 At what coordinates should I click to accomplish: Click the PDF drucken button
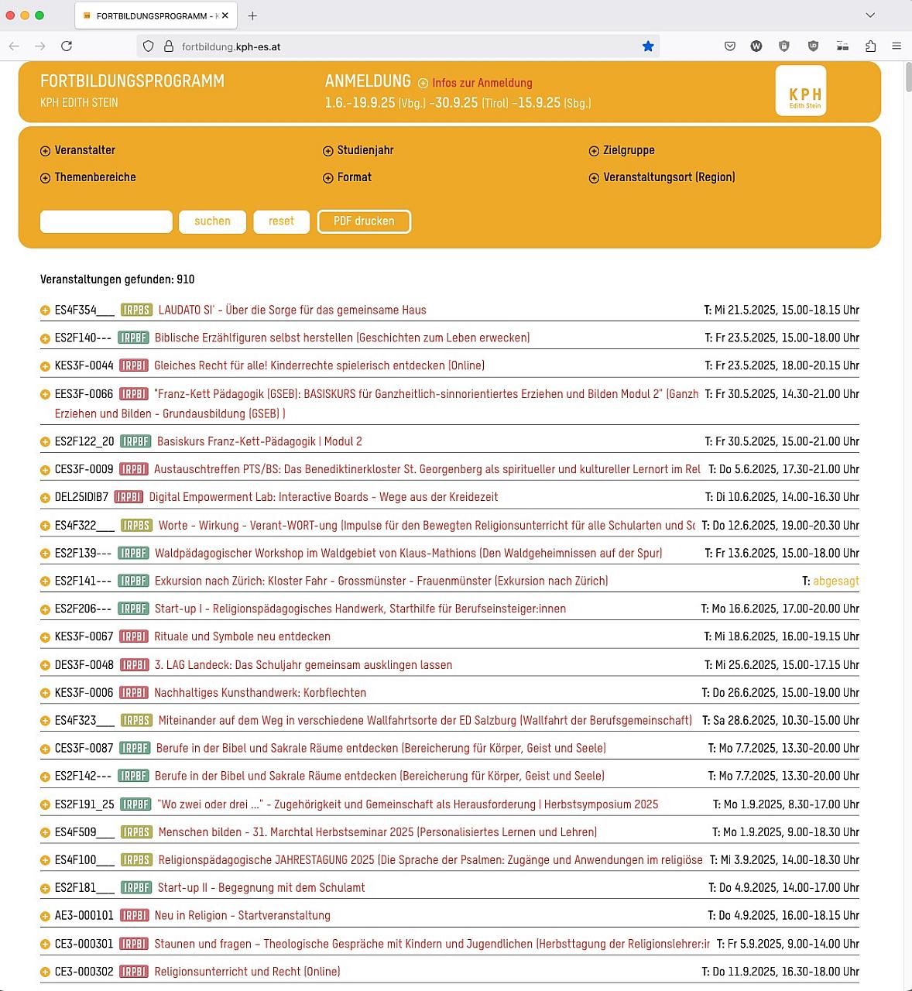pyautogui.click(x=364, y=221)
